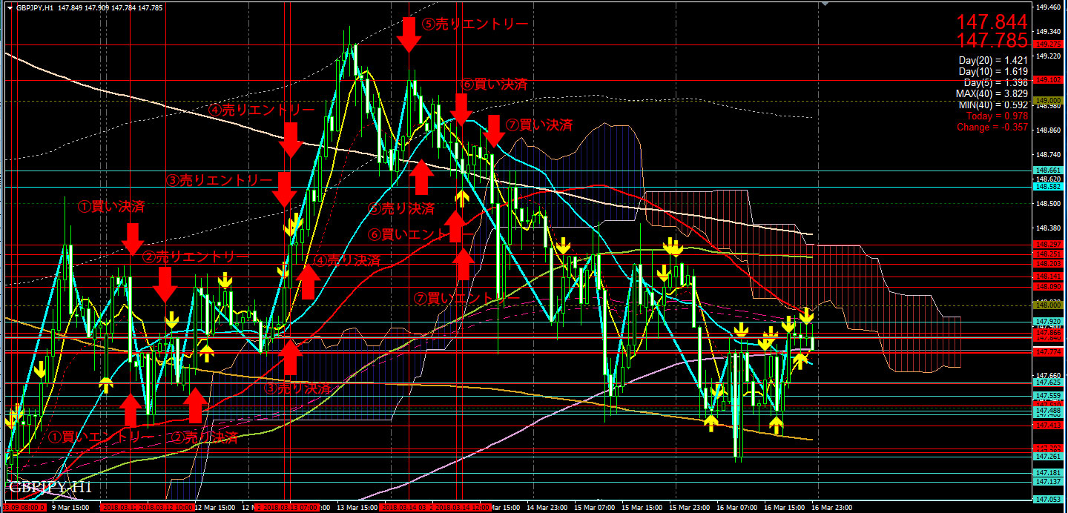Select the red 148.090 level label
This screenshot has width=1068, height=513.
(1047, 287)
